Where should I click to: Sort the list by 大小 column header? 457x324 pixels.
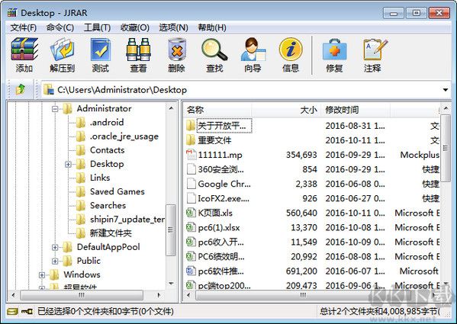(x=286, y=110)
